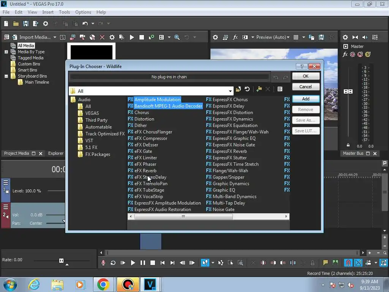Toggle the Enable Snapping magnet icon
Image resolution: width=389 pixels, height=292 pixels.
[348, 263]
